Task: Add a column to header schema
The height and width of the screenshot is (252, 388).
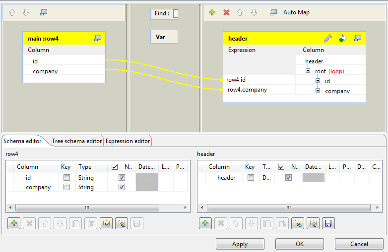Action: (x=205, y=224)
